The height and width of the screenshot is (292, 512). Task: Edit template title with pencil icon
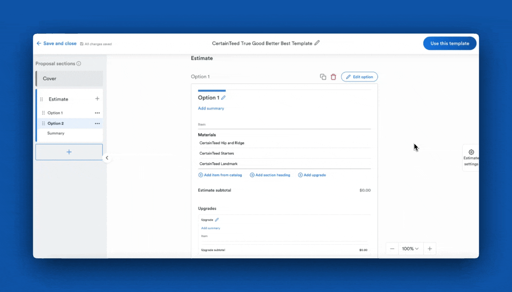pos(317,43)
